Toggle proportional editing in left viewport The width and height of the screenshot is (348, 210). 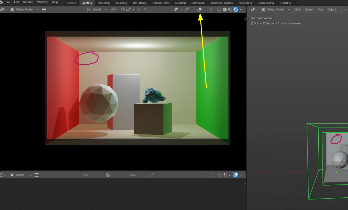(x=139, y=10)
